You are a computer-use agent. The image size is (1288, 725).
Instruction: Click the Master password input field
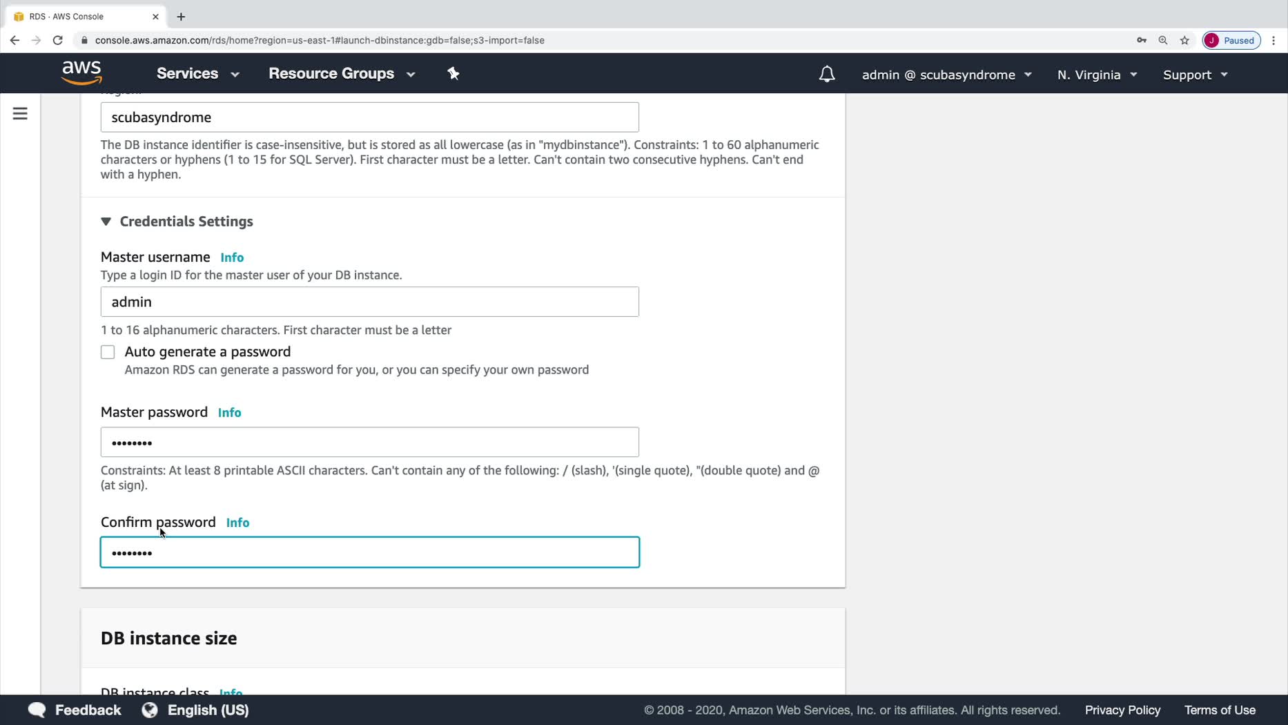click(369, 442)
